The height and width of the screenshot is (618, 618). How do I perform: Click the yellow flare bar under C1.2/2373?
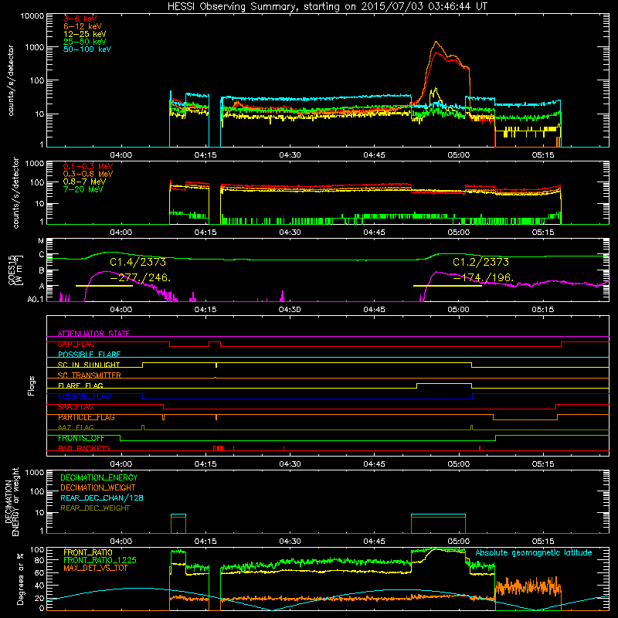tap(447, 286)
